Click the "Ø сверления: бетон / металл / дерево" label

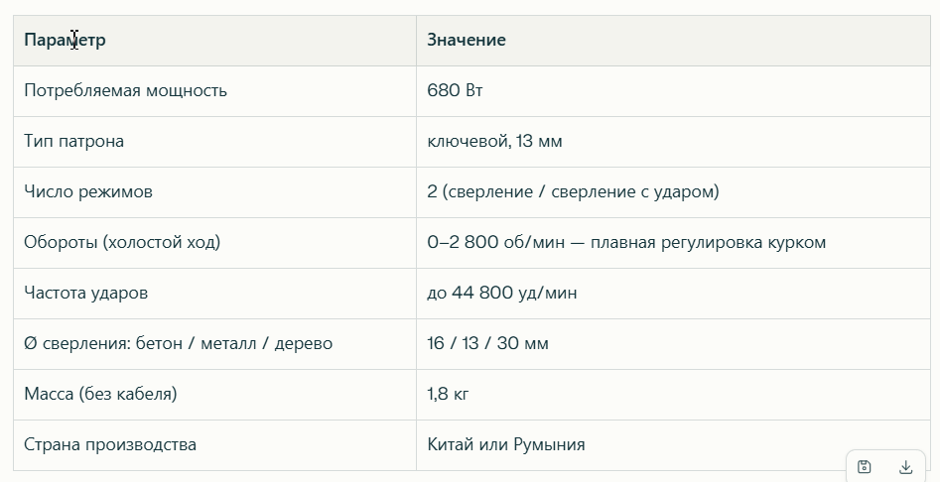(x=178, y=344)
